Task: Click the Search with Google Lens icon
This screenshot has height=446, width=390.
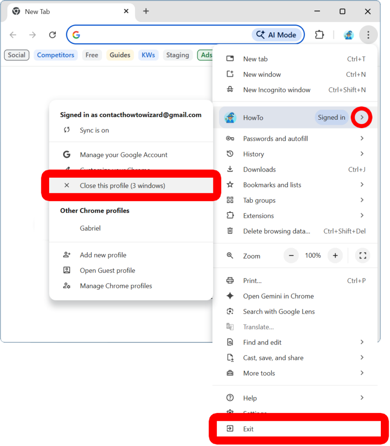Action: pos(230,311)
